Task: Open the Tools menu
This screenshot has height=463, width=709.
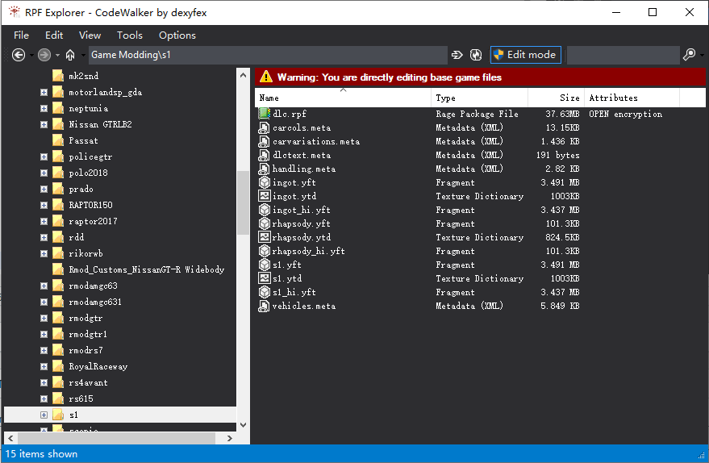Action: click(129, 35)
